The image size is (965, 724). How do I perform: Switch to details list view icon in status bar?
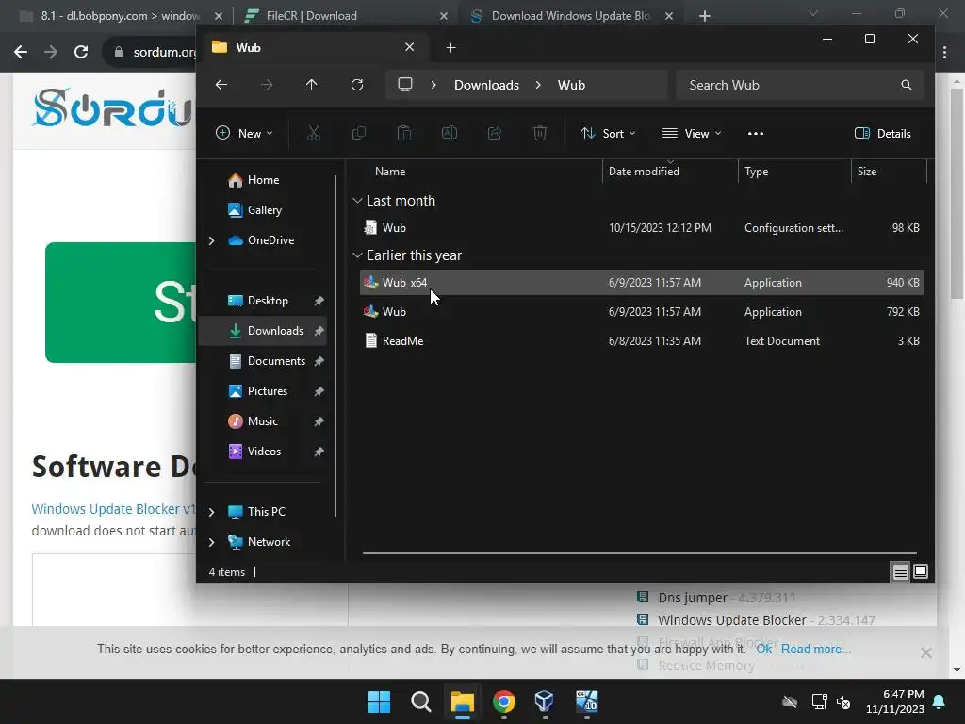pyautogui.click(x=900, y=572)
